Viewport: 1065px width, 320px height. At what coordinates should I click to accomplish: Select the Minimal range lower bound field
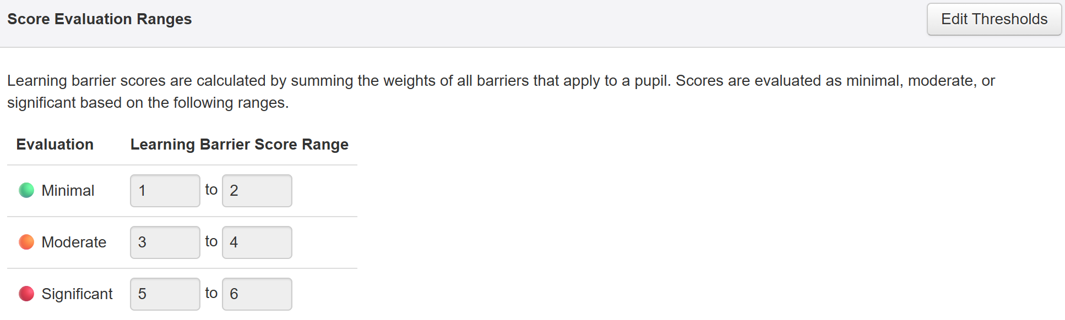(165, 191)
